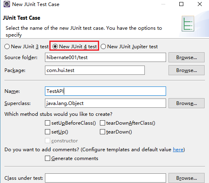The height and width of the screenshot is (183, 209).
Task: Click the Class under test field
Action: pos(106,178)
